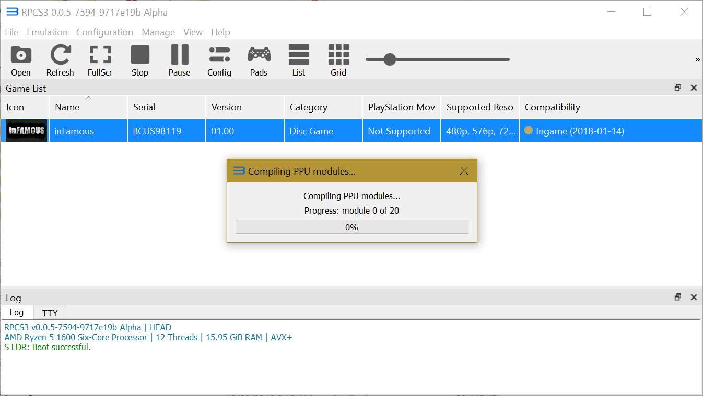This screenshot has width=703, height=396.
Task: Enter fullscreen with the FullScr icon
Action: [x=100, y=60]
